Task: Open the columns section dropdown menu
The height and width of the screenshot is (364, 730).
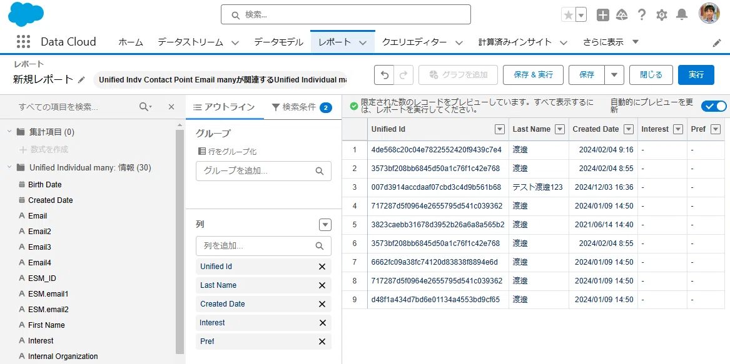Action: tap(325, 225)
